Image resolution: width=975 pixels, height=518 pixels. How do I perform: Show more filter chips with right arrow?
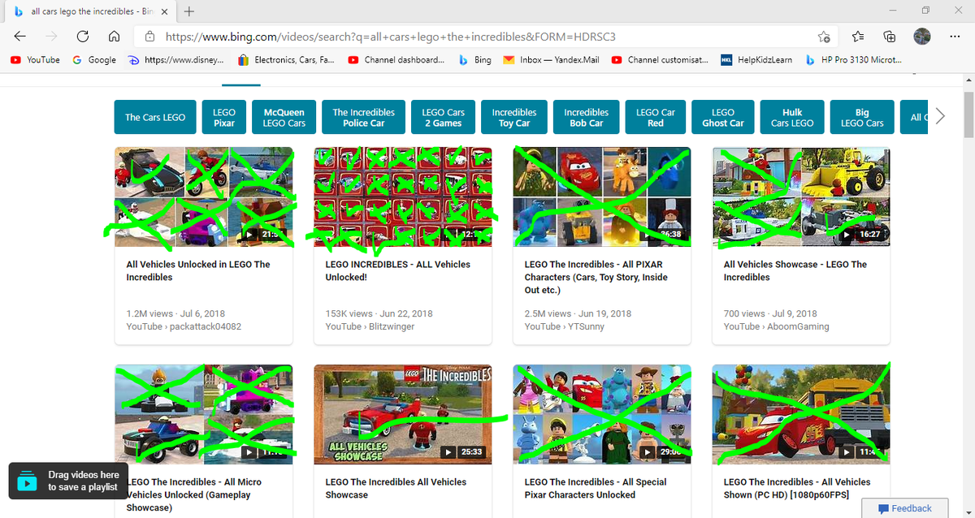click(x=941, y=116)
